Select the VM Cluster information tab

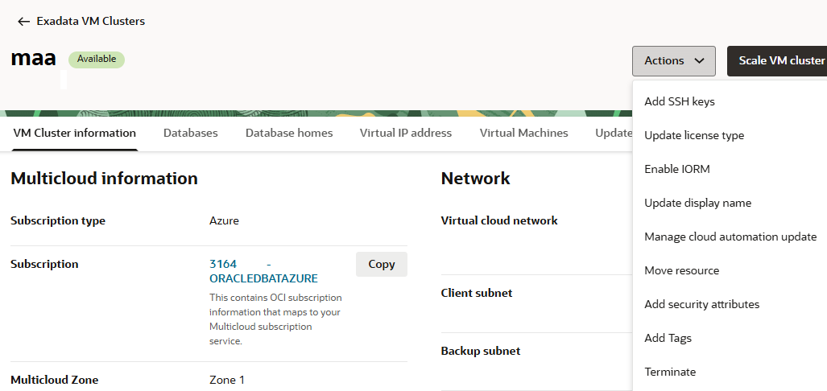pyautogui.click(x=75, y=133)
